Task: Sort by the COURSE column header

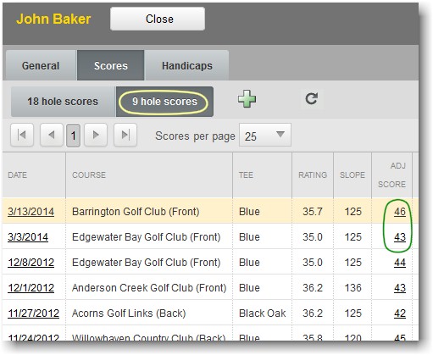Action: pyautogui.click(x=89, y=175)
